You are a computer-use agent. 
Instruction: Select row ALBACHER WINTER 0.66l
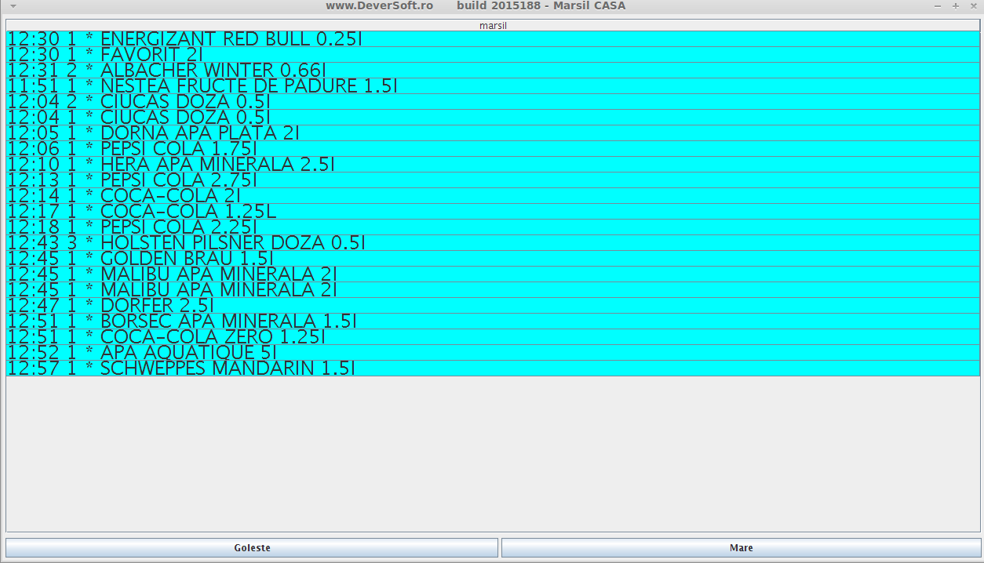pyautogui.click(x=493, y=71)
